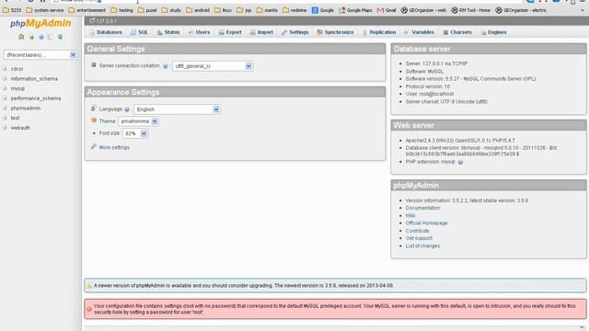
Task: Open the 'GEOrganizer - web' bookmark
Action: [423, 10]
